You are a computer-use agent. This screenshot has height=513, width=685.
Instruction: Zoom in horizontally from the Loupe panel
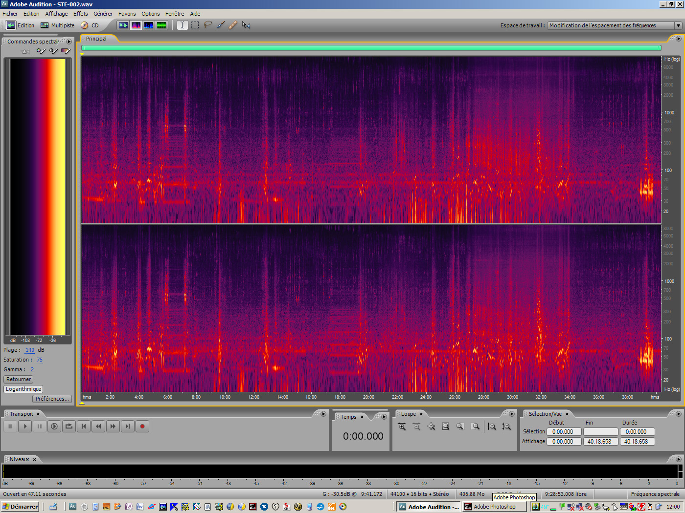click(402, 427)
